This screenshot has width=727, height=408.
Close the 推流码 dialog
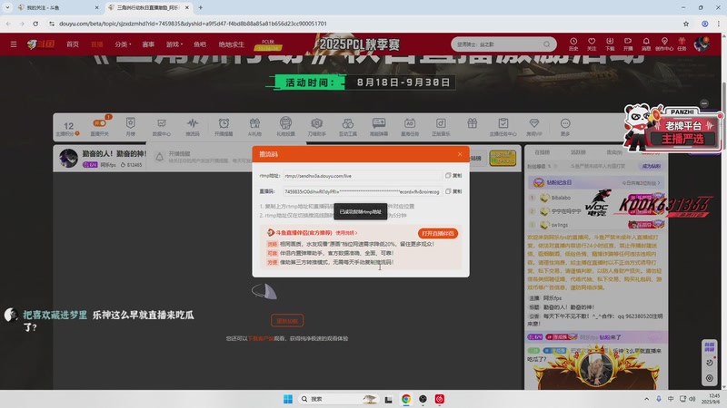pos(460,154)
